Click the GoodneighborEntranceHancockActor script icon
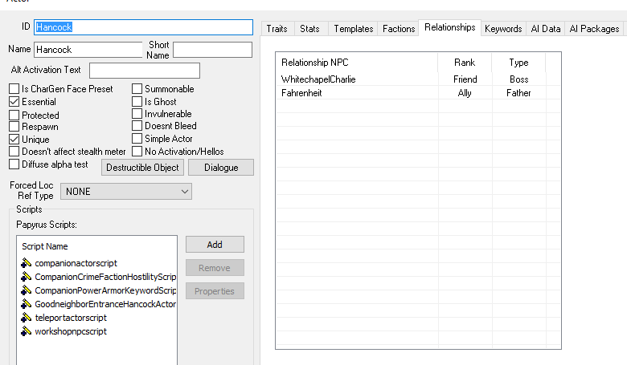This screenshot has width=627, height=365. 26,304
